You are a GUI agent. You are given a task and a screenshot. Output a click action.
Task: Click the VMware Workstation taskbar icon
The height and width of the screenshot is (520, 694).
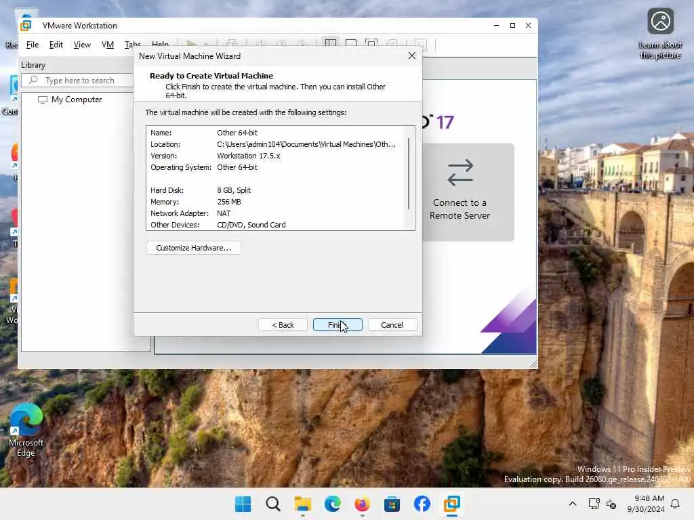click(452, 504)
